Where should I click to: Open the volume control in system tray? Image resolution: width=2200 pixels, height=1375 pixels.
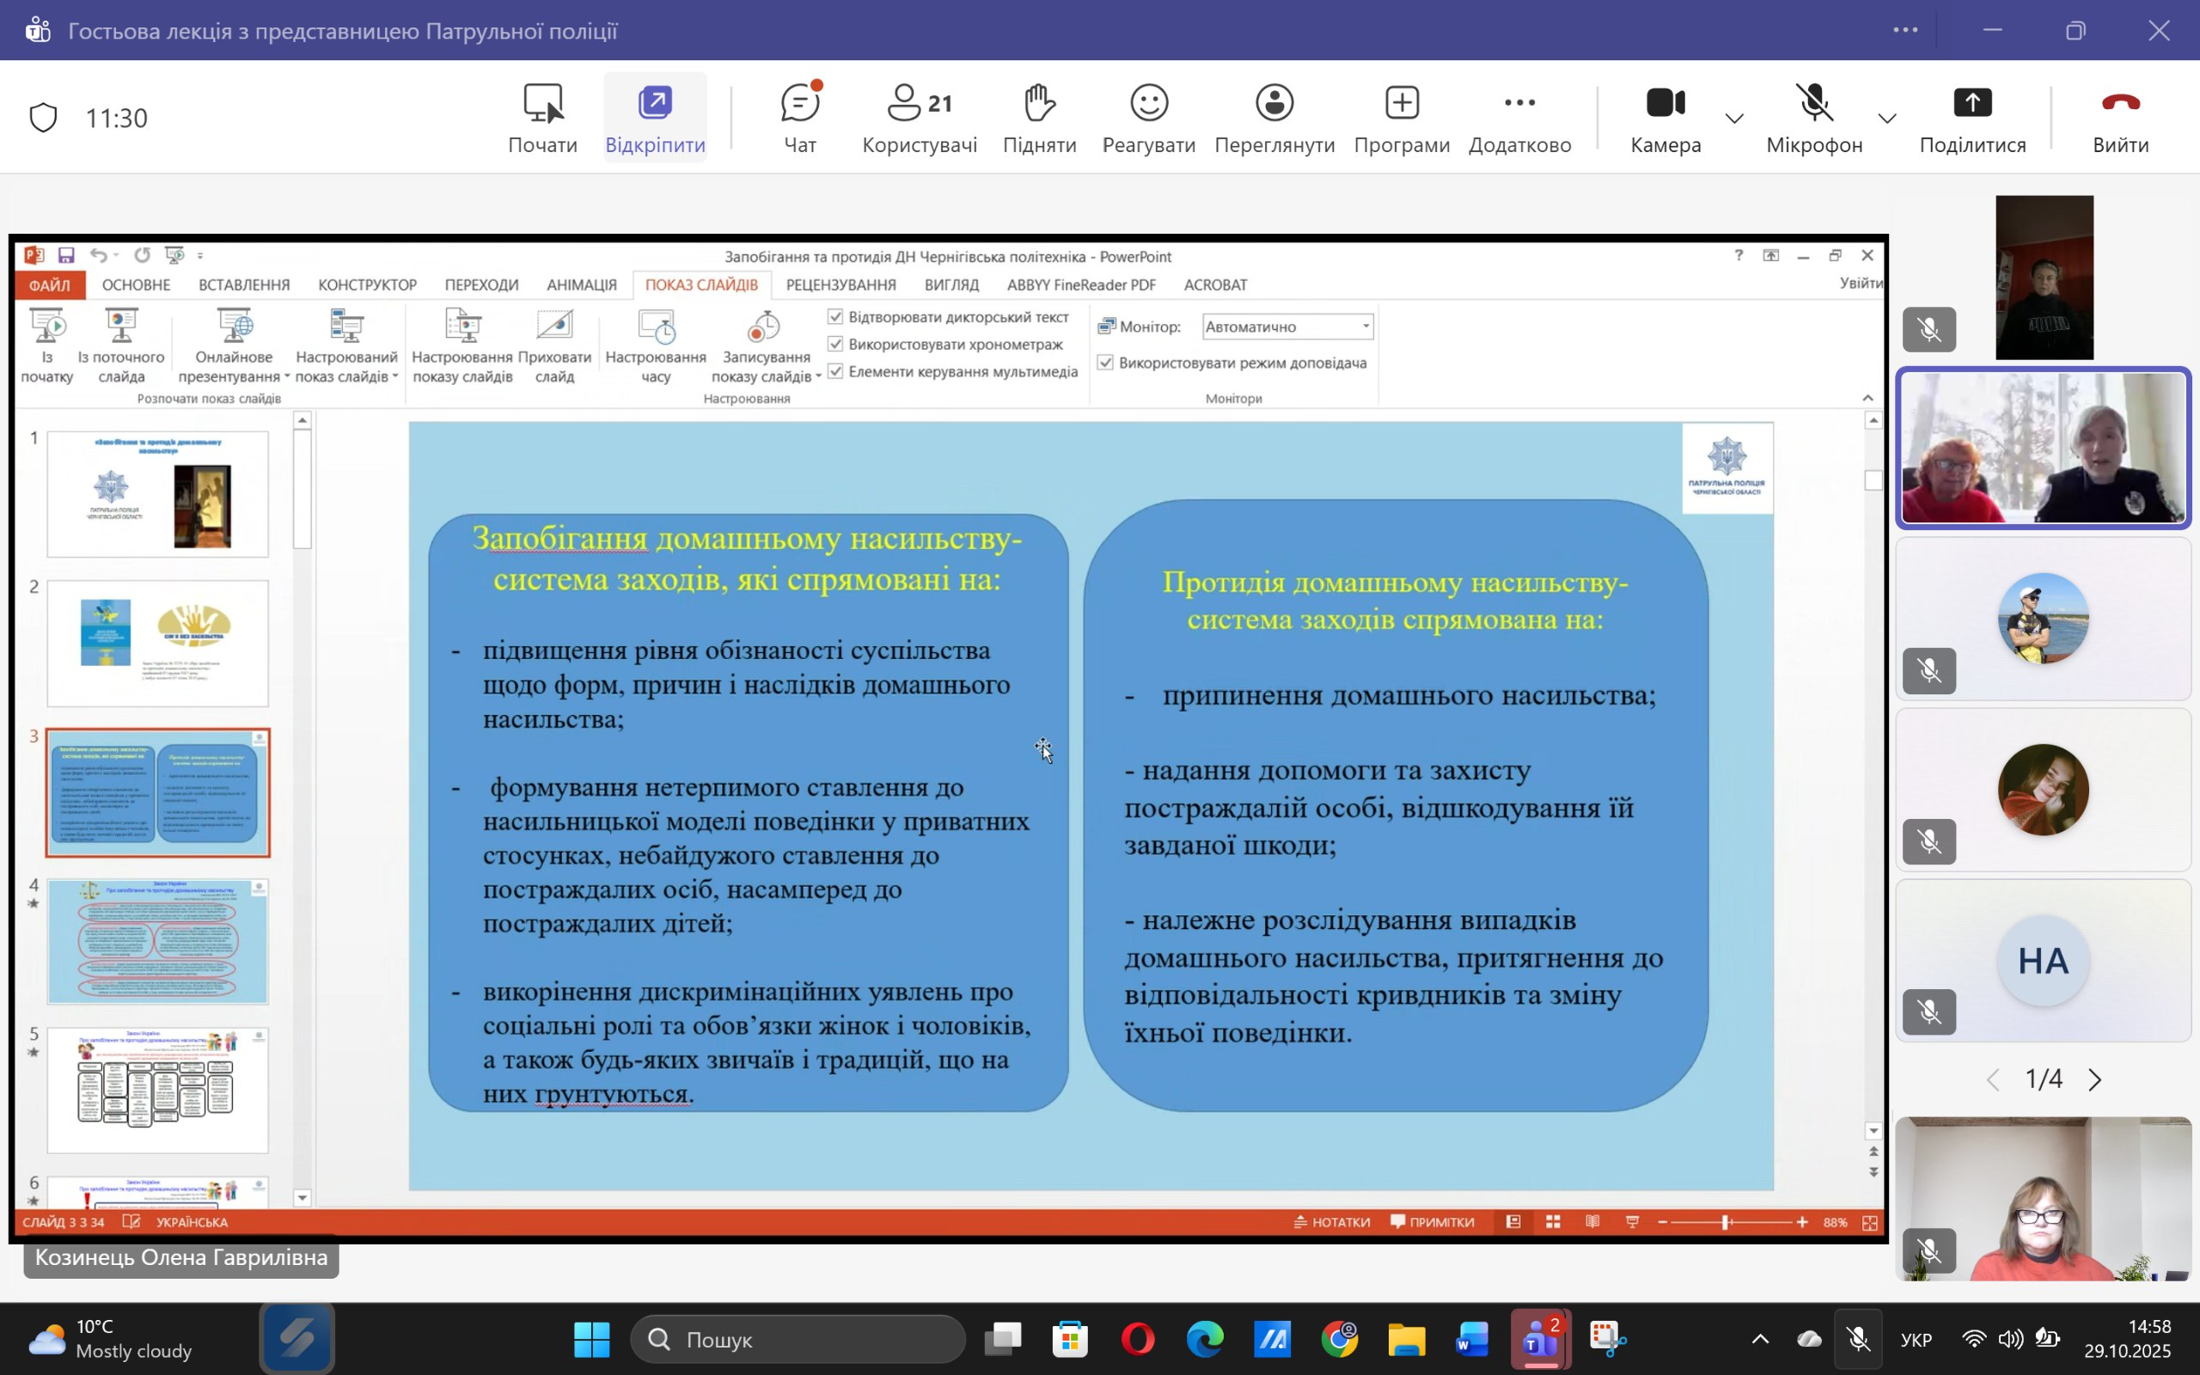(x=2010, y=1339)
